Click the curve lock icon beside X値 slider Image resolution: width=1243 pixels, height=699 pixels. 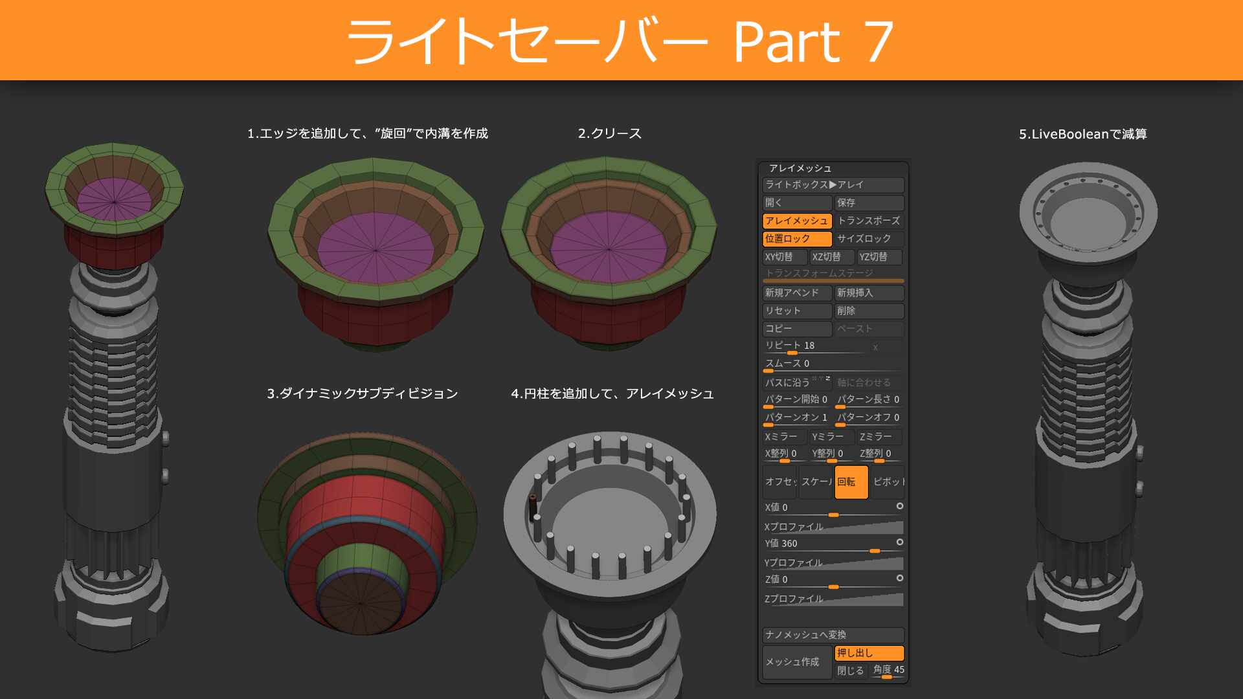900,505
